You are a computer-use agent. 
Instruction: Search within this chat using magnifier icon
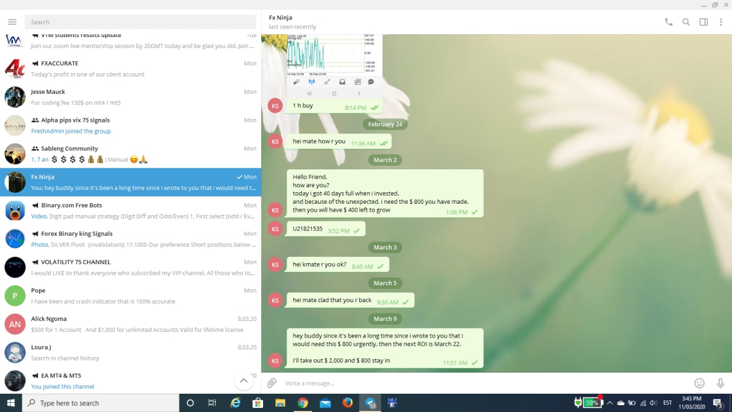(686, 22)
